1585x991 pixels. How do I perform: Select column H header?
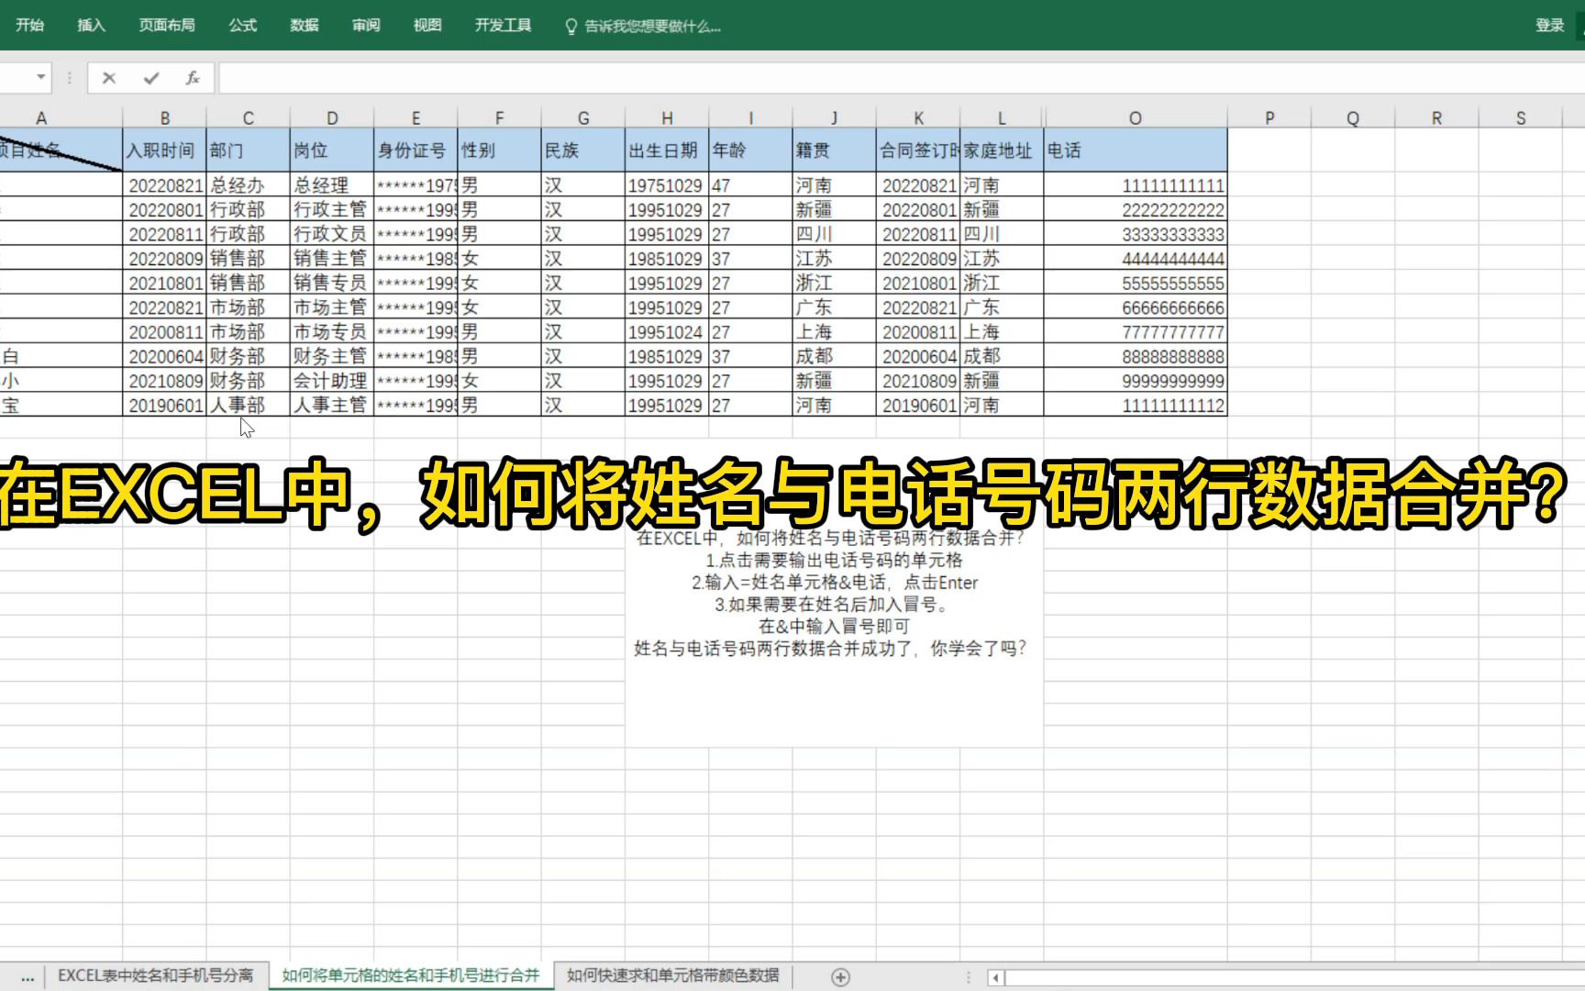pos(667,118)
